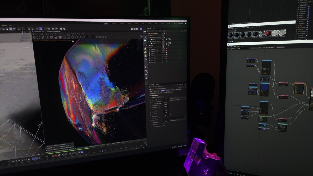Toggle the Bump checkbox in node filter list
The width and height of the screenshot is (313, 176).
coord(308,15)
